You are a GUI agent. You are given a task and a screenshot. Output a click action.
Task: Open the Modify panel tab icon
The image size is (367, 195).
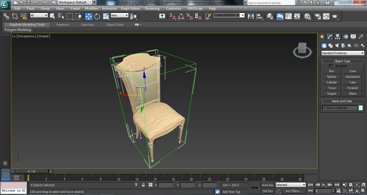(330, 37)
